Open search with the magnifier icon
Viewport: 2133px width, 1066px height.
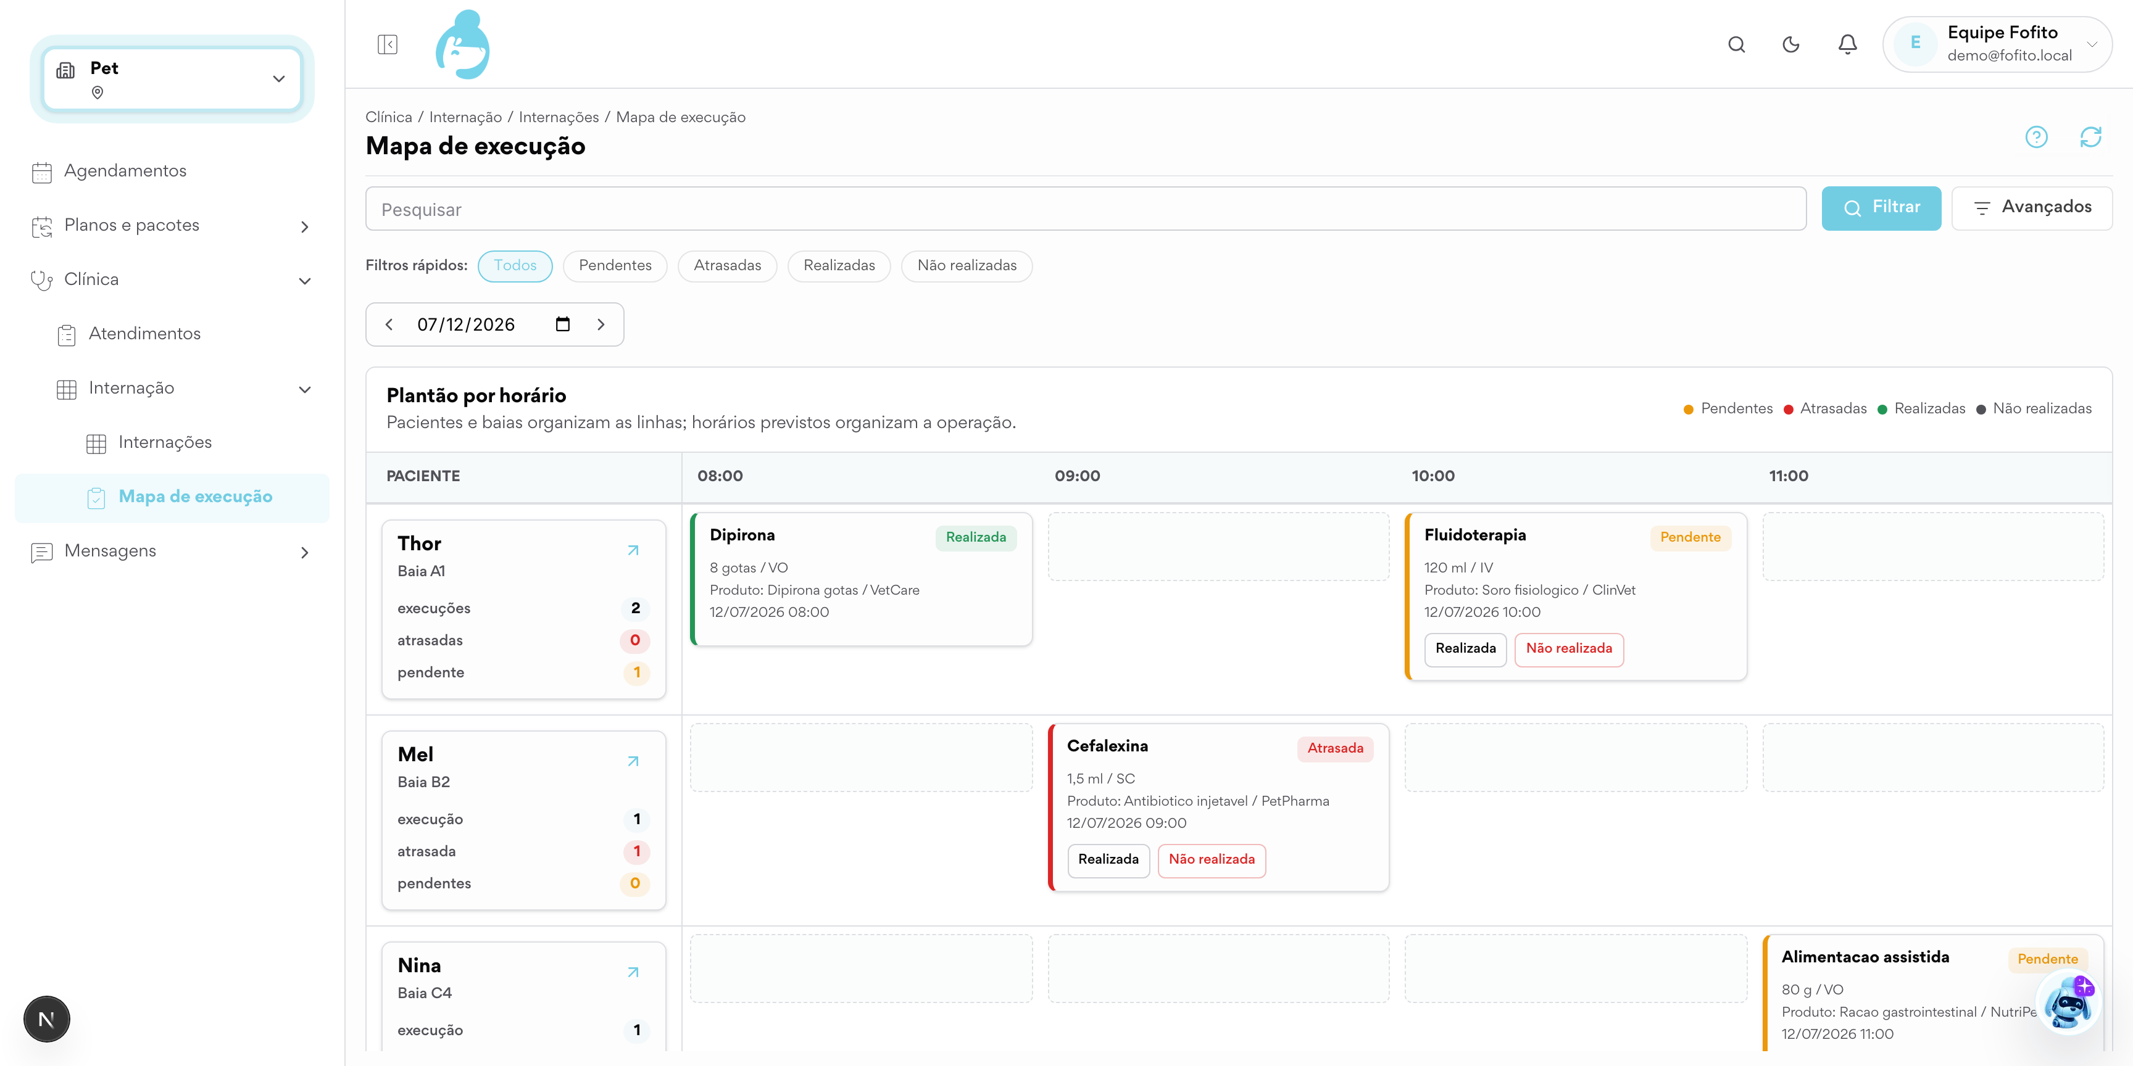pyautogui.click(x=1736, y=44)
